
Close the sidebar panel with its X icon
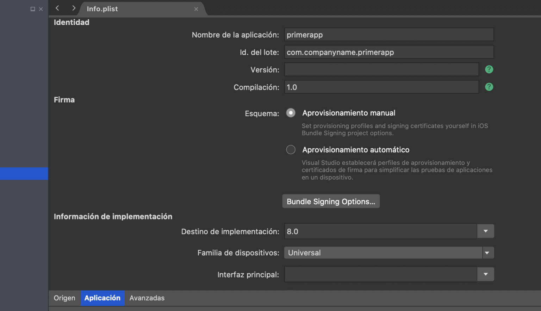pyautogui.click(x=41, y=9)
